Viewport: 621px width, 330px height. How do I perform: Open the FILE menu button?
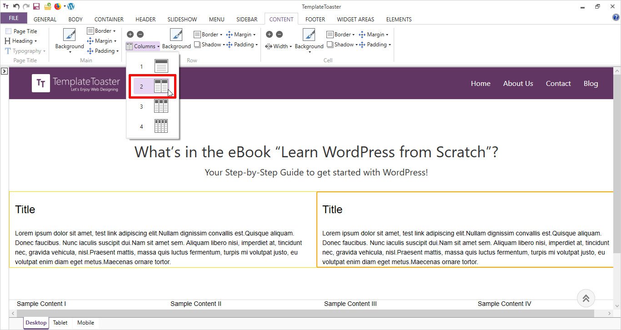[x=14, y=18]
